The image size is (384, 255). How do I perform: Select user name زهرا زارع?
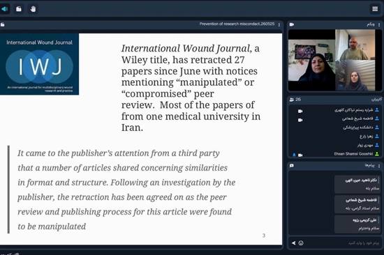[x=366, y=136]
